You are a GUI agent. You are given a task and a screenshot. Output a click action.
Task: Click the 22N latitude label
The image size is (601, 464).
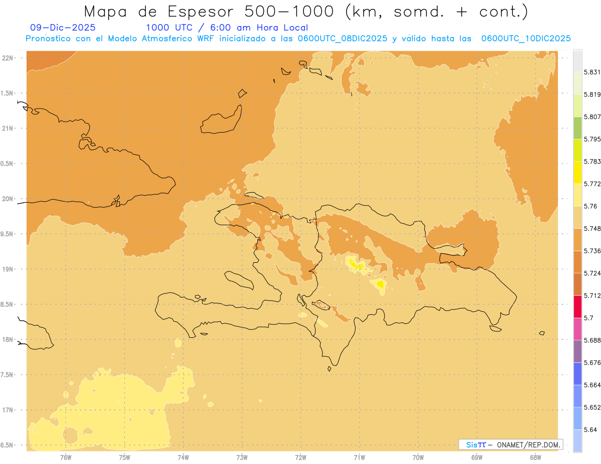tap(8, 58)
